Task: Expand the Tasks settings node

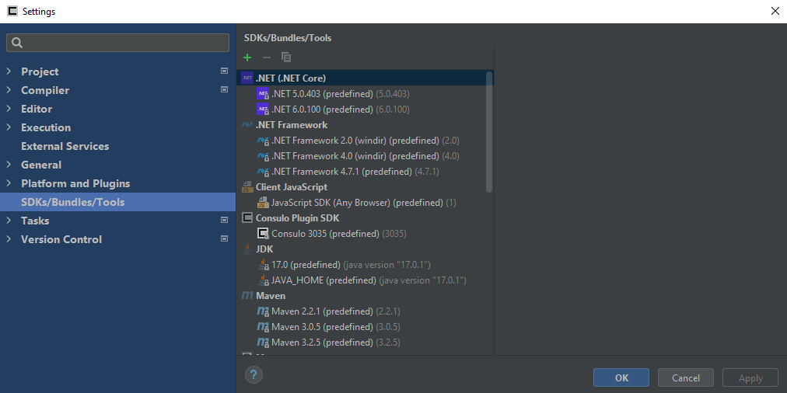Action: pyautogui.click(x=9, y=221)
